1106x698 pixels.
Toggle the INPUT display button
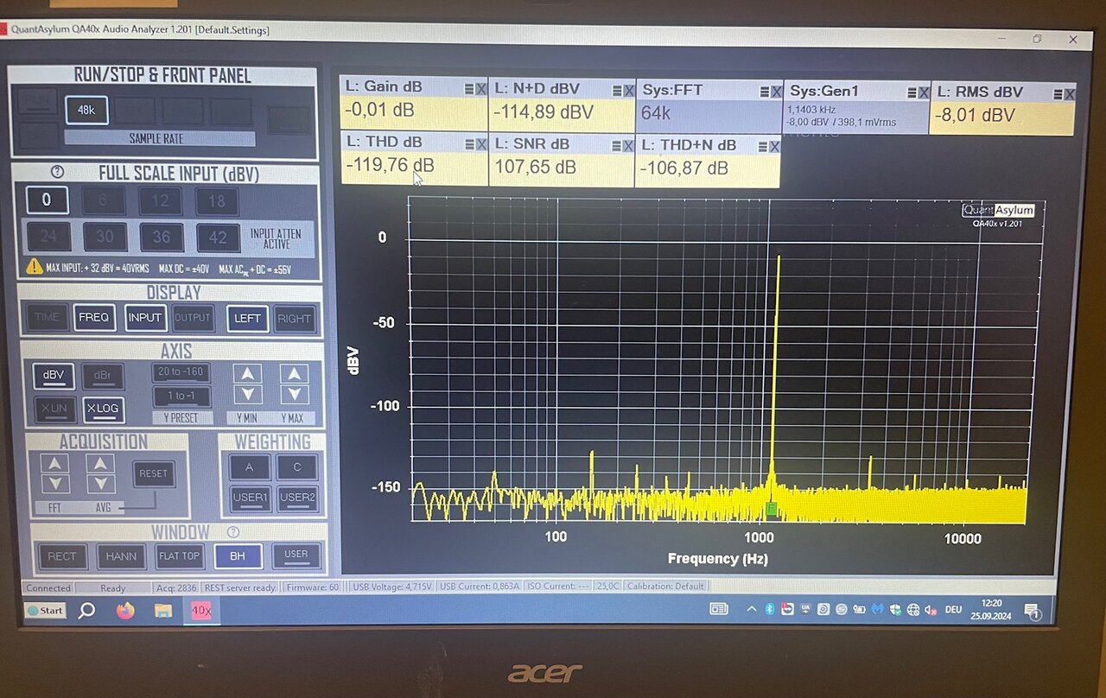[145, 318]
